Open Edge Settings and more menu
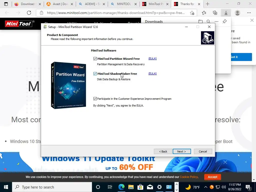 point(249,13)
